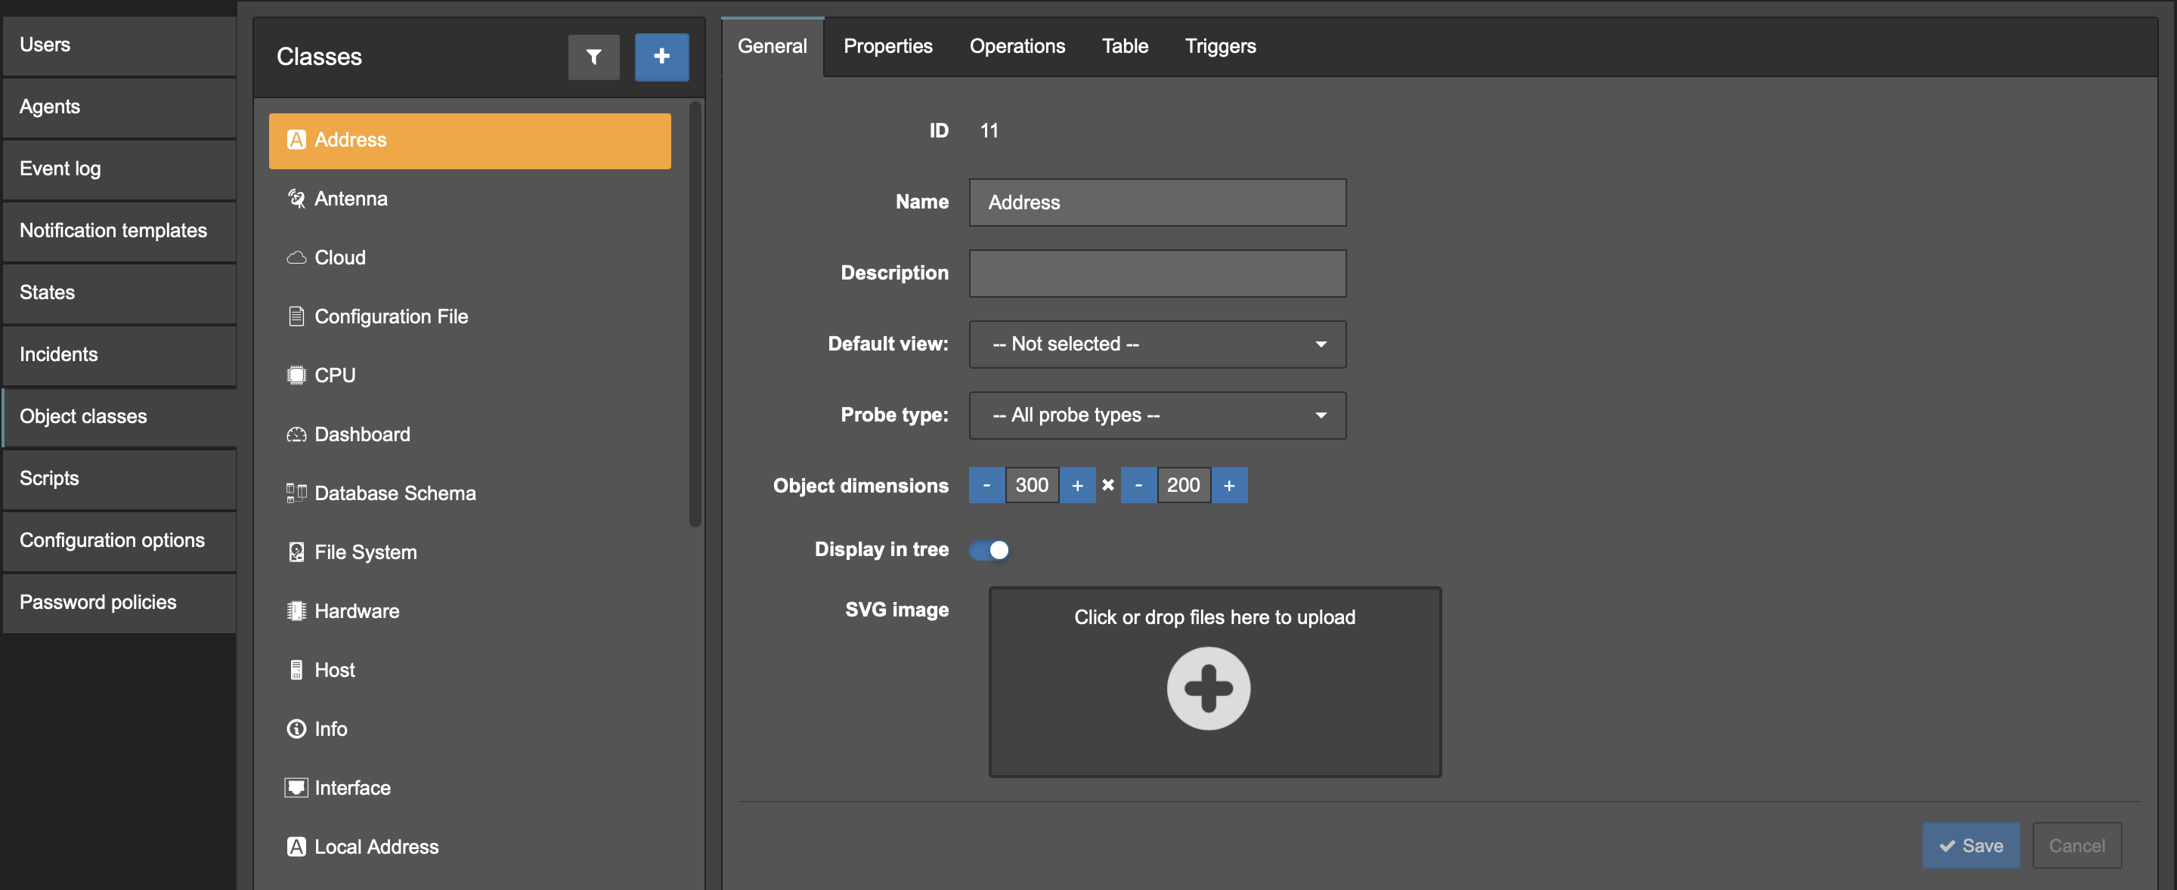2177x890 pixels.
Task: Increase object width with plus stepper
Action: pyautogui.click(x=1076, y=486)
